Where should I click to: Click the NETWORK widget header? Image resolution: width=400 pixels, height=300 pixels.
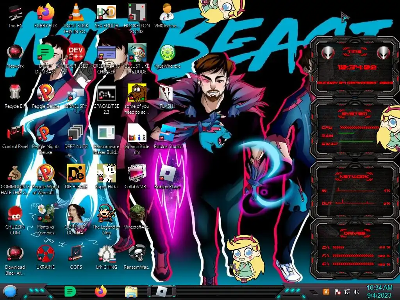[x=354, y=176]
